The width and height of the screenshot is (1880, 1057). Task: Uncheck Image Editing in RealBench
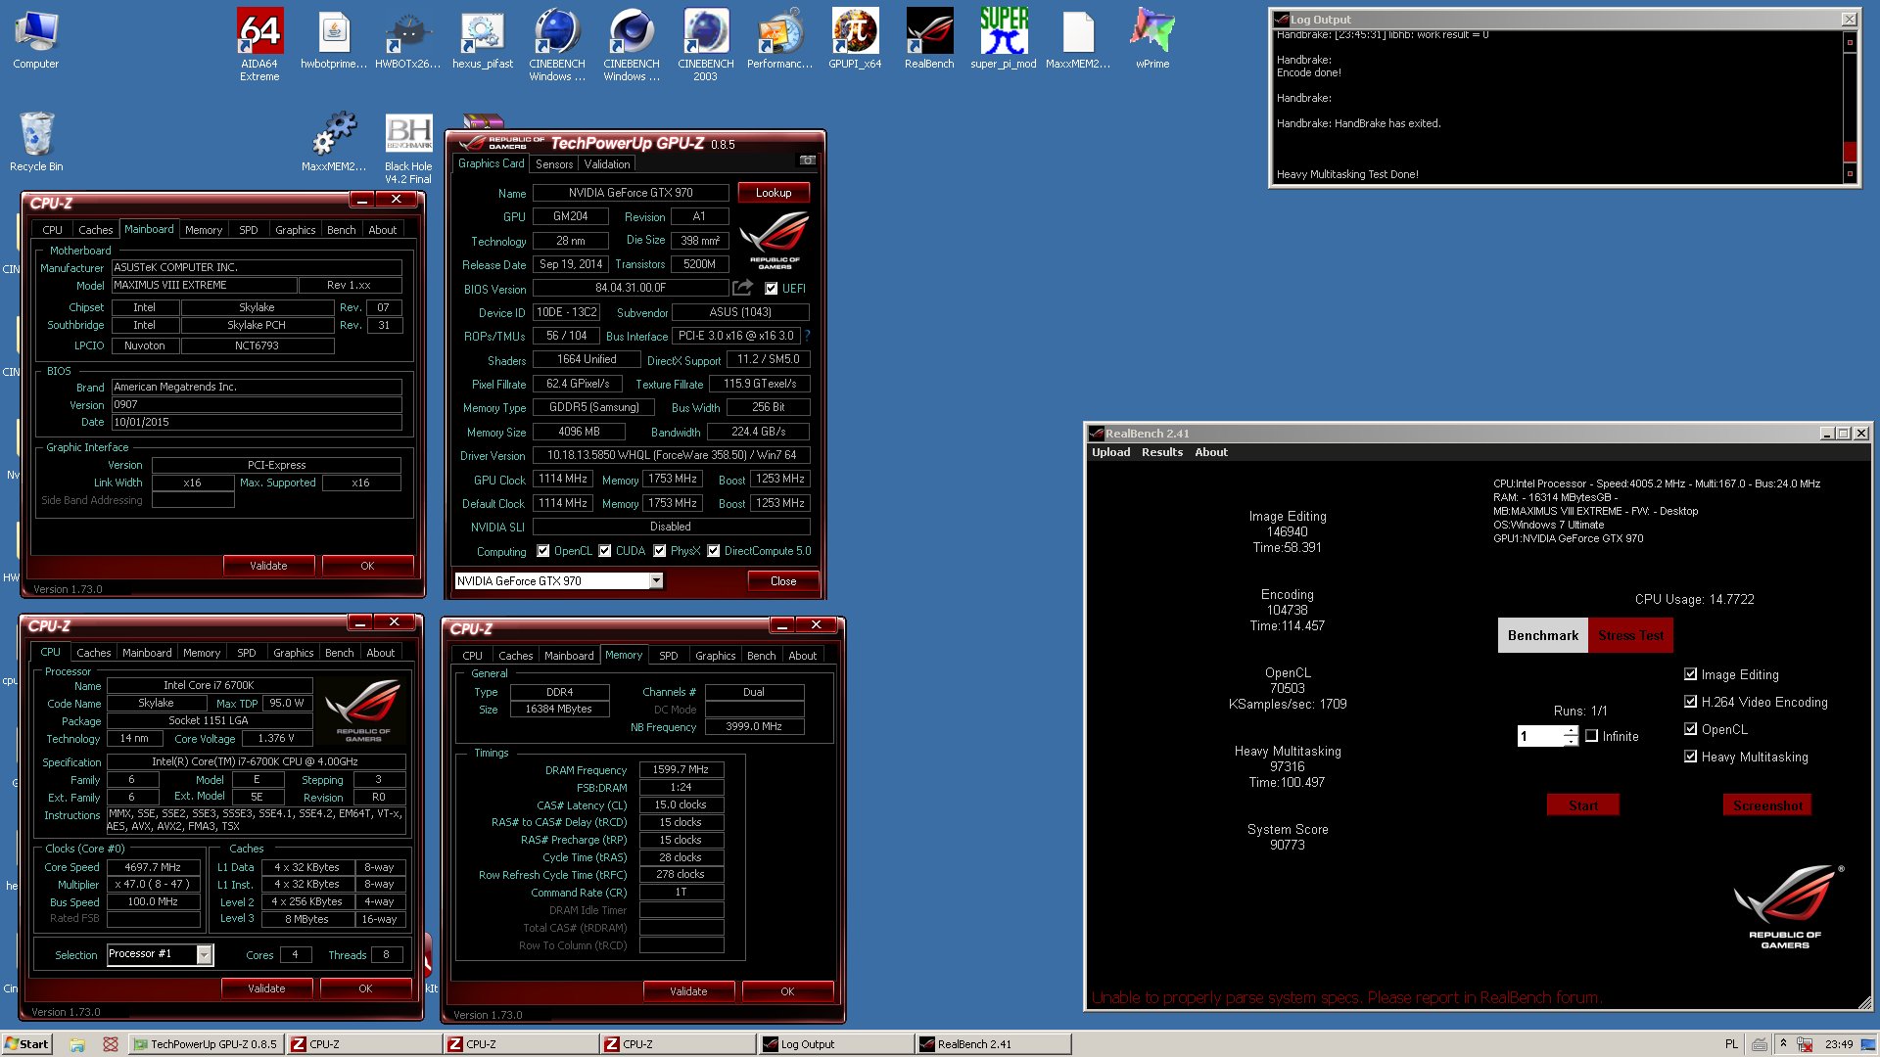pyautogui.click(x=1690, y=674)
